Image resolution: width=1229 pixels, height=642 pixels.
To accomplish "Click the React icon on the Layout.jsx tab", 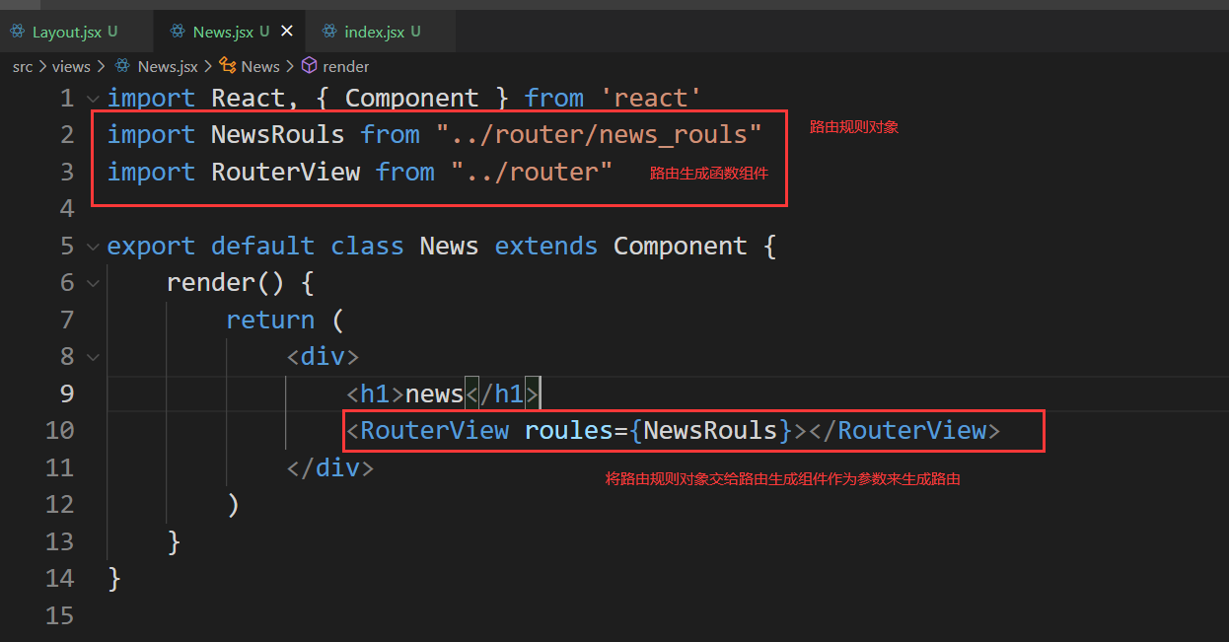I will pos(16,31).
